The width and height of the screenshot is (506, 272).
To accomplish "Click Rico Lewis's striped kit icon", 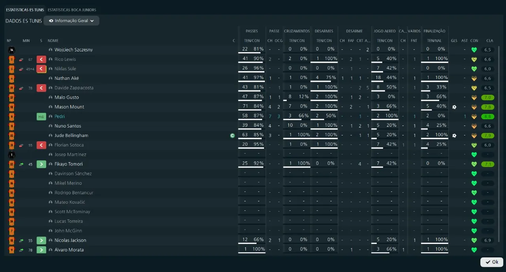I will [11, 59].
